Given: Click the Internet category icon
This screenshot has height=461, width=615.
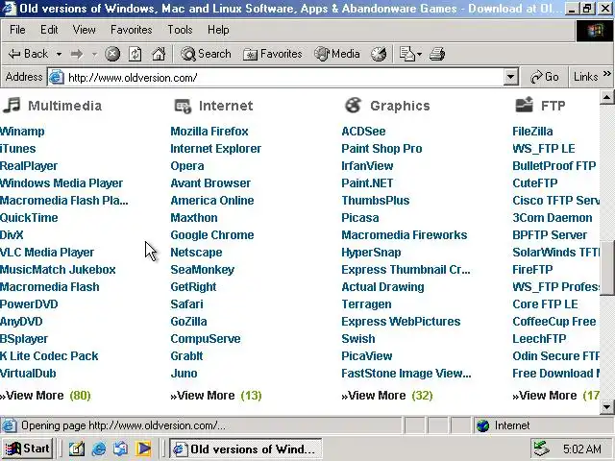Looking at the screenshot, I should (183, 106).
